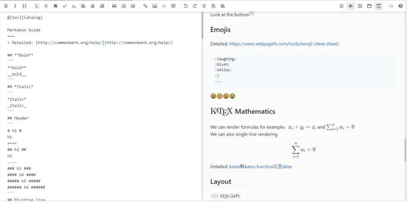Open the image insert dropdown
The width and height of the screenshot is (407, 203).
pyautogui.click(x=155, y=6)
